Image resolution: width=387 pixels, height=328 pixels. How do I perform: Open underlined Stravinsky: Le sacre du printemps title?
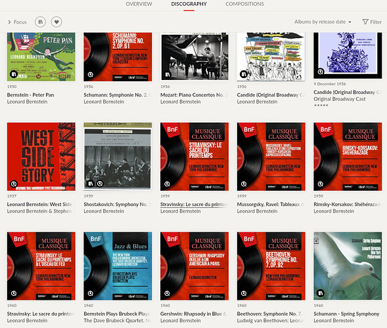194,204
